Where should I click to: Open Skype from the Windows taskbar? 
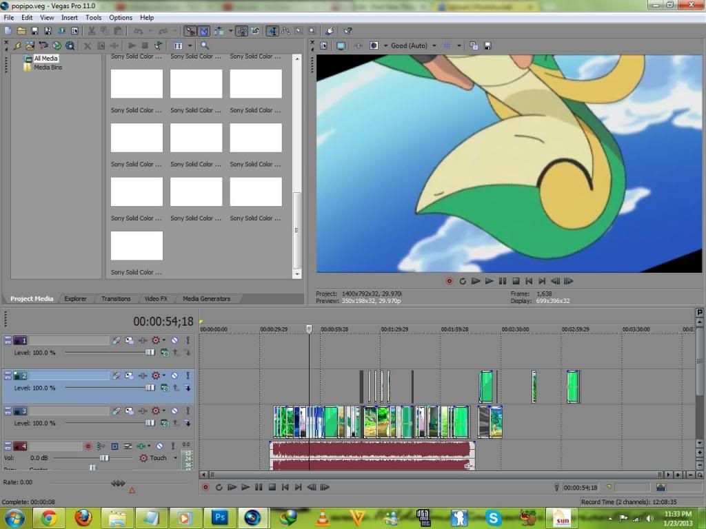click(493, 518)
